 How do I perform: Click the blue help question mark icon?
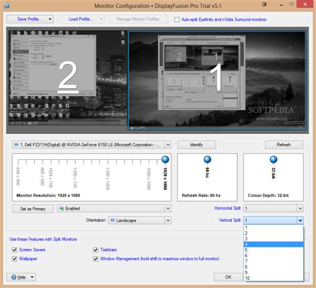click(14, 277)
